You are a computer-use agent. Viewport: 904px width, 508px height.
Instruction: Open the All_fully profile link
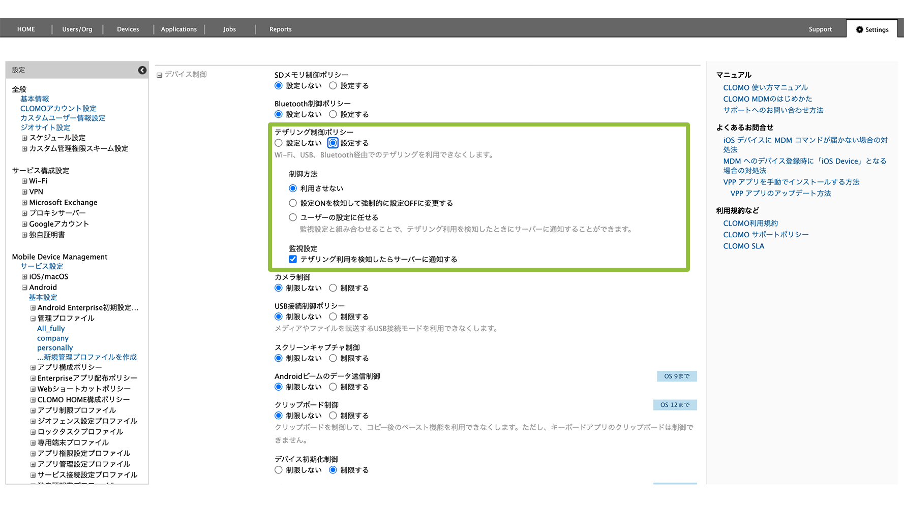[51, 329]
